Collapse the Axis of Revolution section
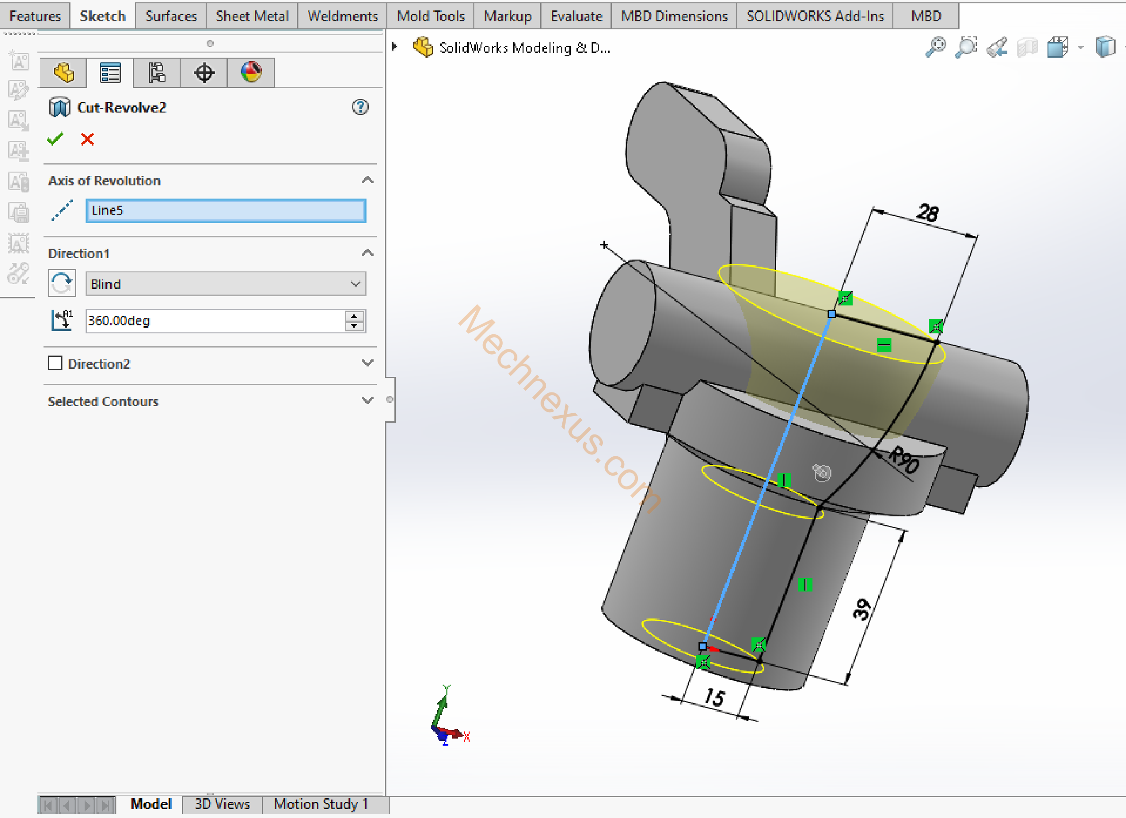Screen dimensions: 1126x818 367,180
